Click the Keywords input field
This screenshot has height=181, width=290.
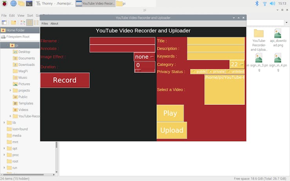(216, 56)
